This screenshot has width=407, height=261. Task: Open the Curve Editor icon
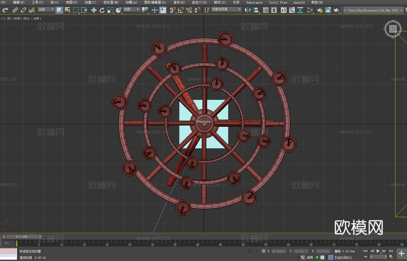tap(292, 10)
